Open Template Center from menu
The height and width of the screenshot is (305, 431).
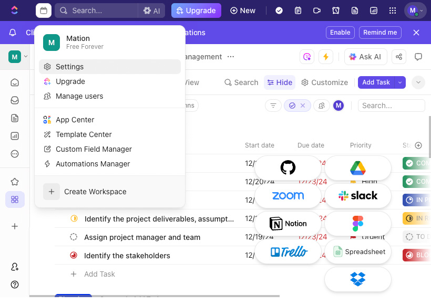(110, 134)
